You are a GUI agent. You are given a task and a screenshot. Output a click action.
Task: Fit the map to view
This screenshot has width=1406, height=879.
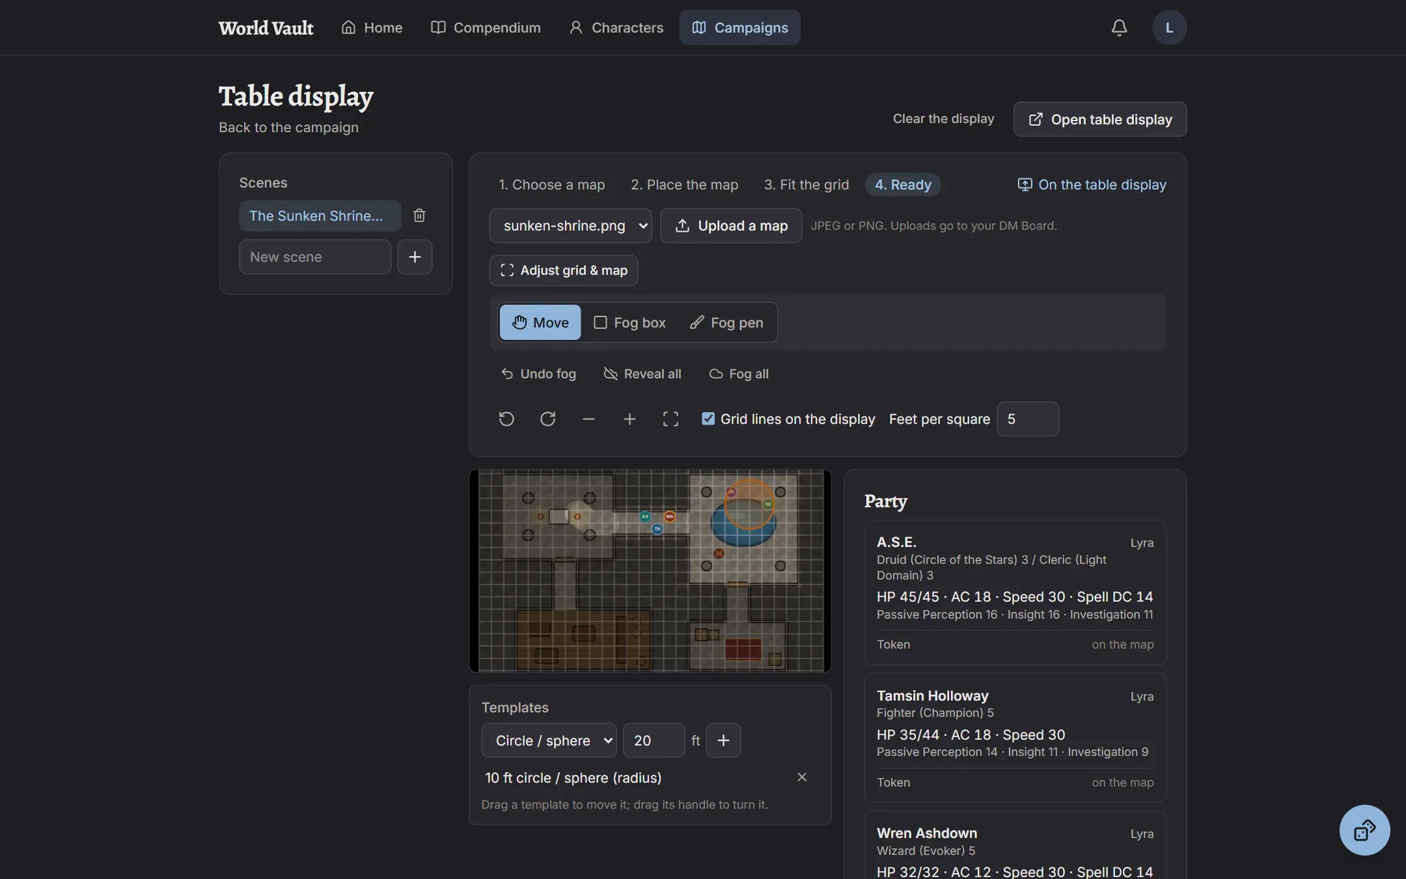point(670,419)
